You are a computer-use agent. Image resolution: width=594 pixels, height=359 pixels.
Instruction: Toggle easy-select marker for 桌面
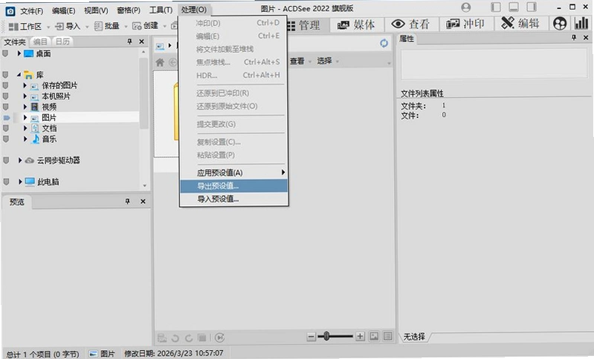point(5,53)
